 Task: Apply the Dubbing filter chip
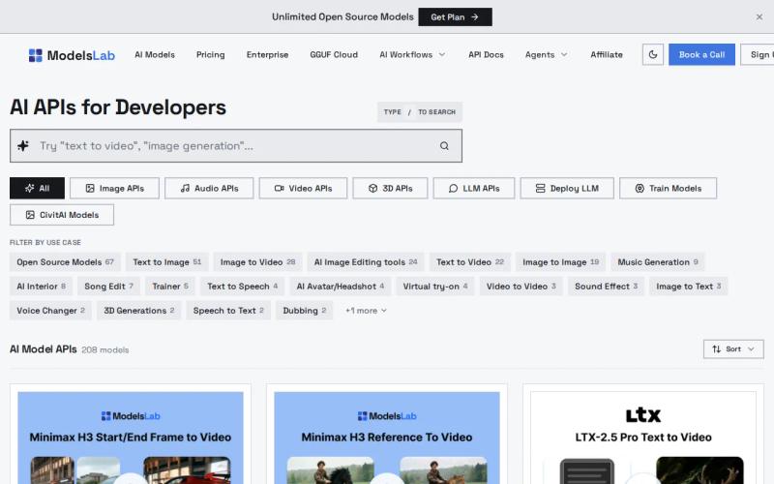[x=304, y=311]
